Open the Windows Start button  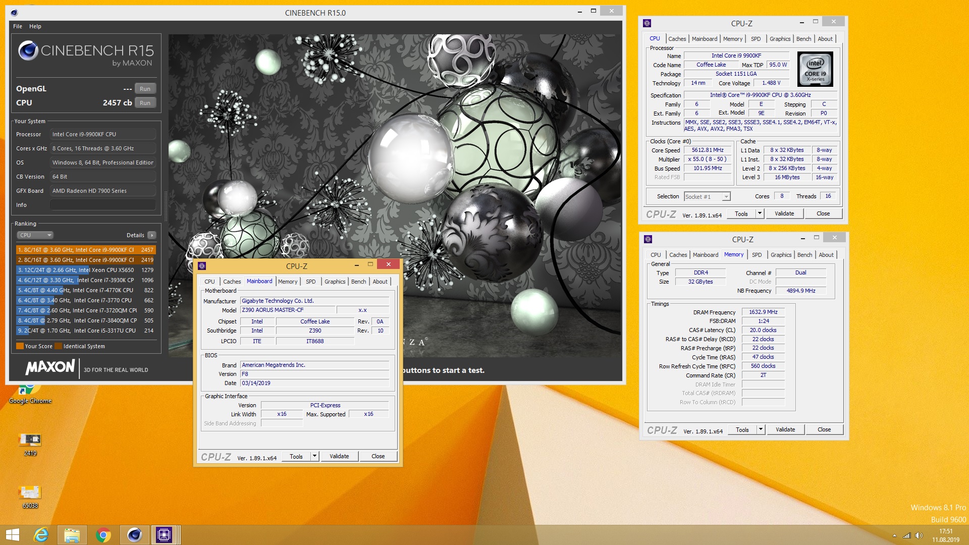pos(12,535)
